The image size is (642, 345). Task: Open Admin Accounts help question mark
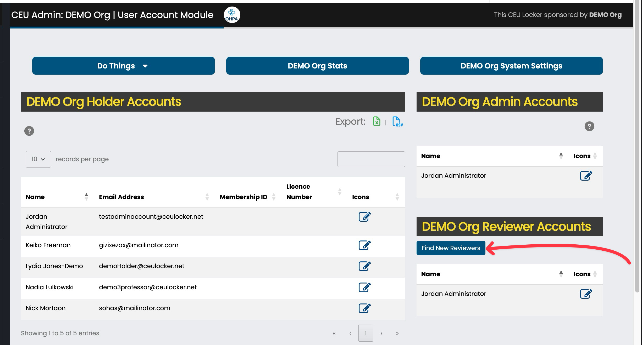click(x=589, y=126)
